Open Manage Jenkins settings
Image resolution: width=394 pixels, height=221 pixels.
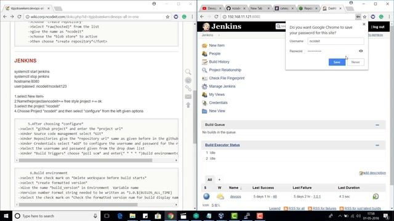[x=222, y=86]
